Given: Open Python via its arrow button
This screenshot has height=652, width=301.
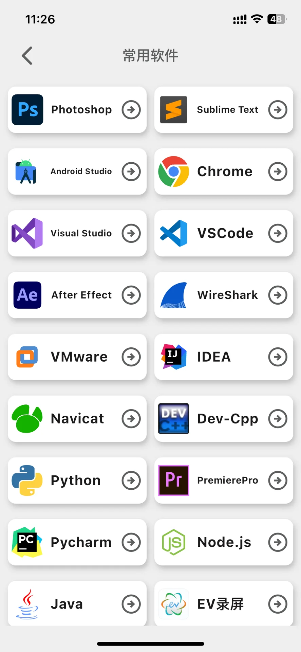Looking at the screenshot, I should (x=131, y=481).
